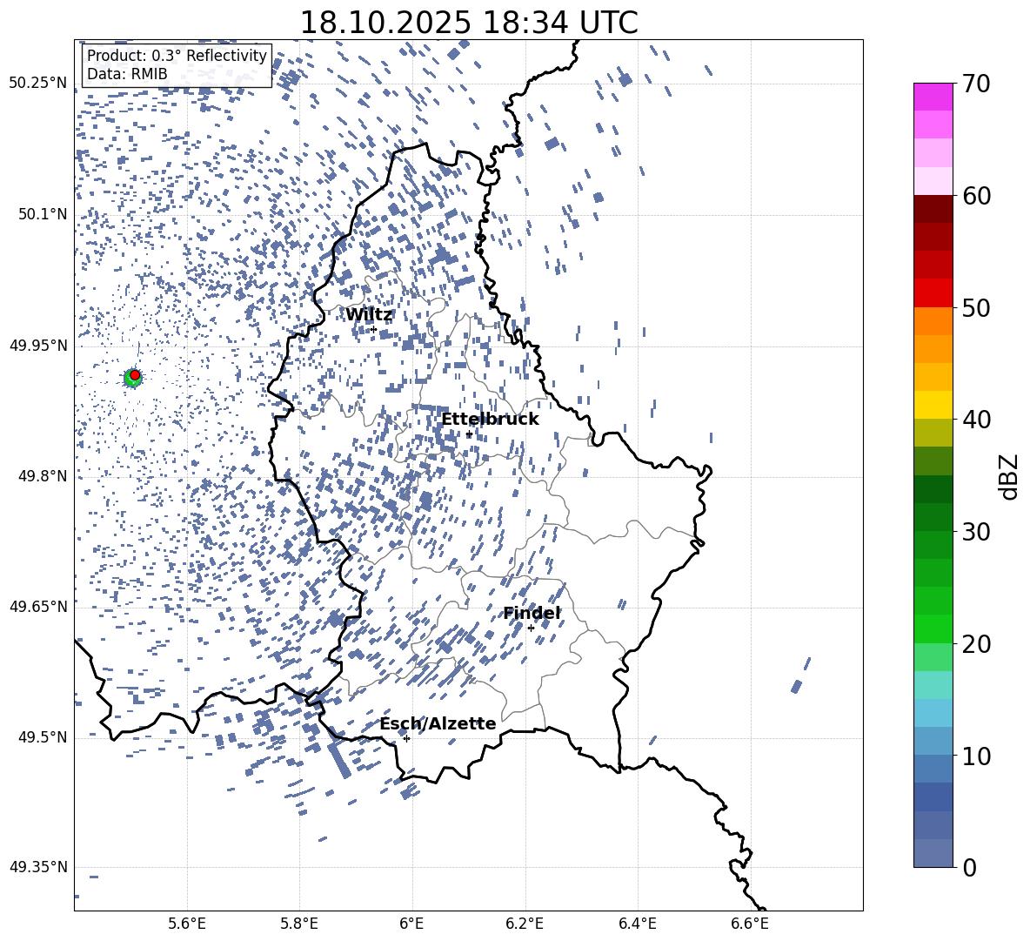Click the 40 tick label on colorbar
This screenshot has height=941, width=1030.
[976, 420]
